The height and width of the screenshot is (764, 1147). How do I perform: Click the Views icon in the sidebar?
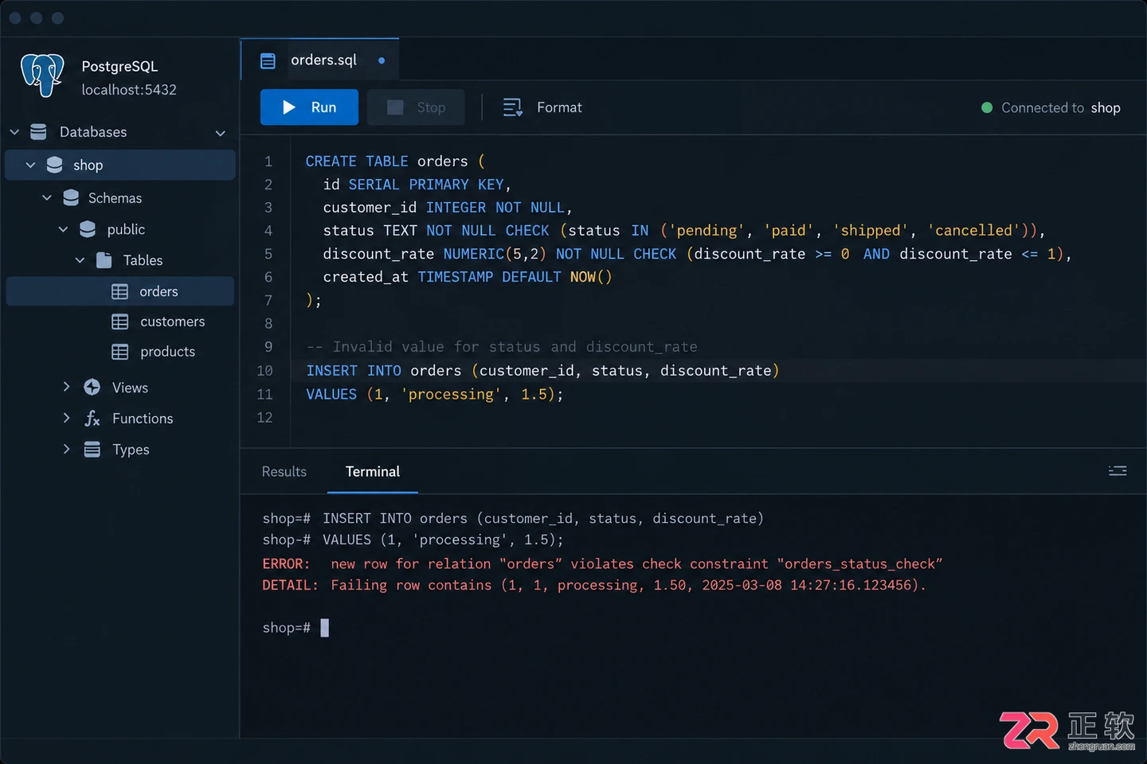tap(92, 388)
